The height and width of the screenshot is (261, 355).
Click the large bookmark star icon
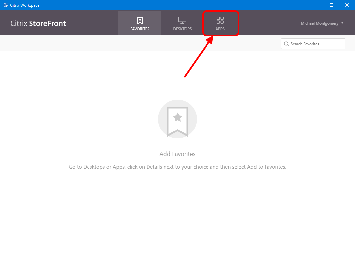click(178, 119)
